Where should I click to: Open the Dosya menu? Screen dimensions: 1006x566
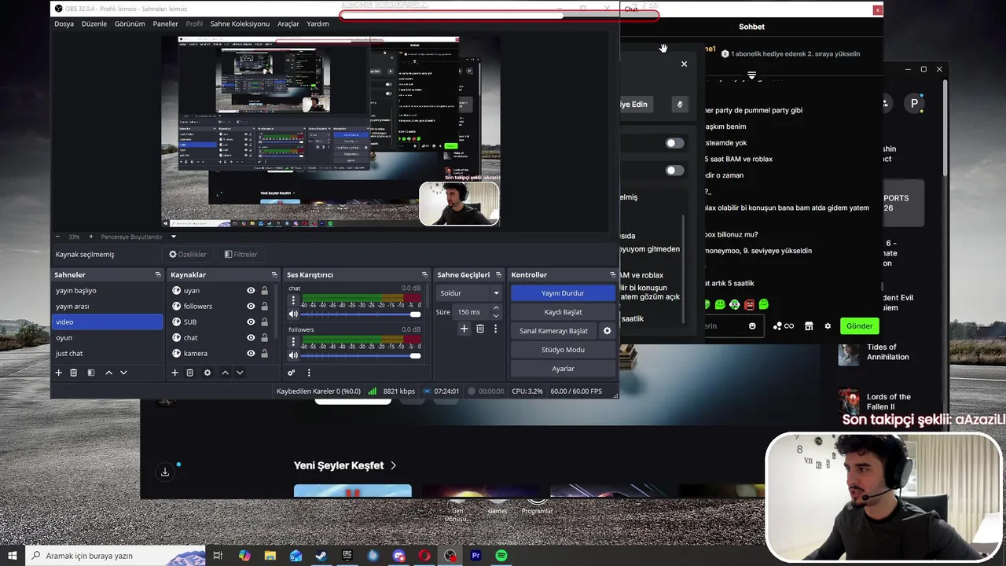64,24
